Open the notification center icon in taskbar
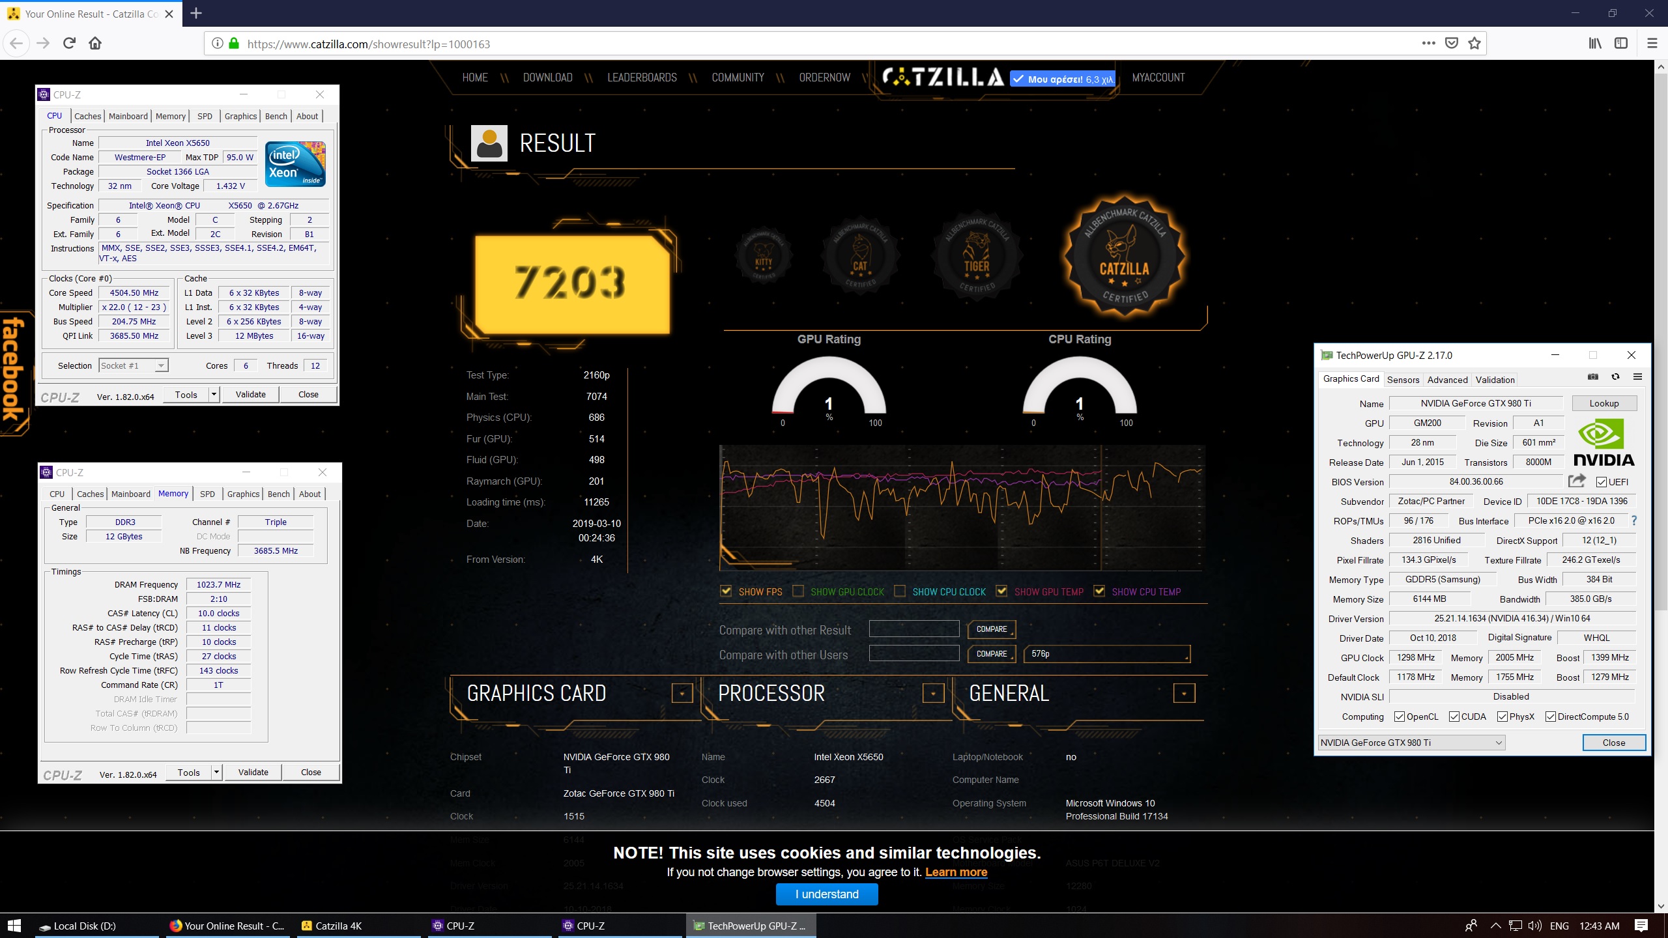The width and height of the screenshot is (1668, 938). coord(1641,926)
